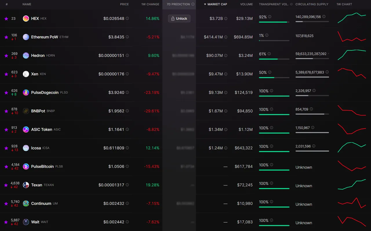Show info icon beside Xen 50% transparency

(x=270, y=72)
